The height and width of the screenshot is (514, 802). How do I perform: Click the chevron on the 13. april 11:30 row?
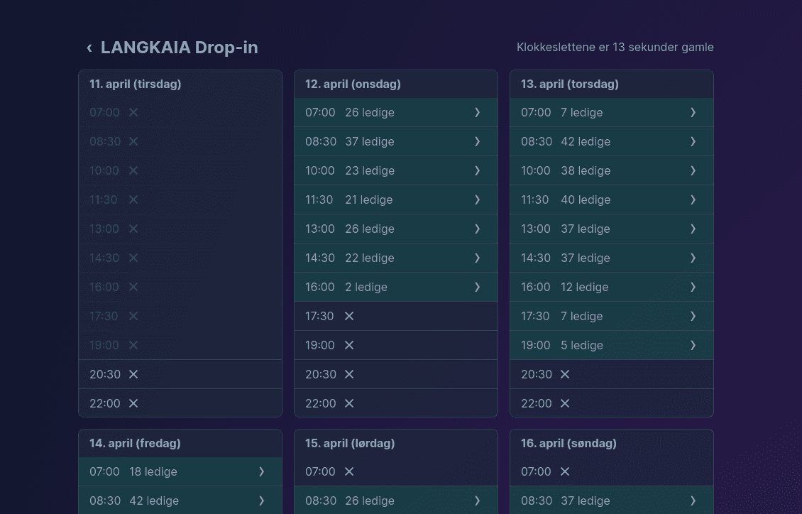(x=693, y=200)
